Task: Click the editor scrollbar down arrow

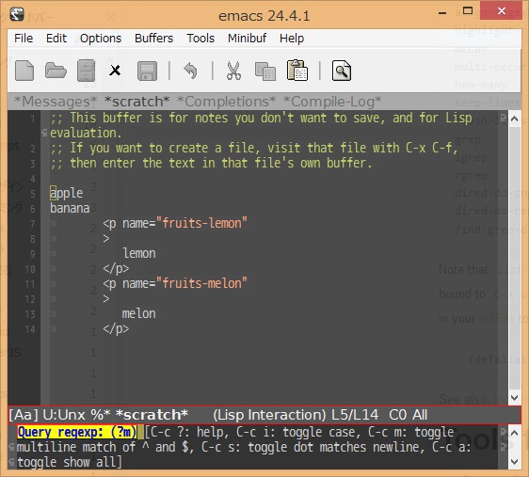Action: click(515, 398)
